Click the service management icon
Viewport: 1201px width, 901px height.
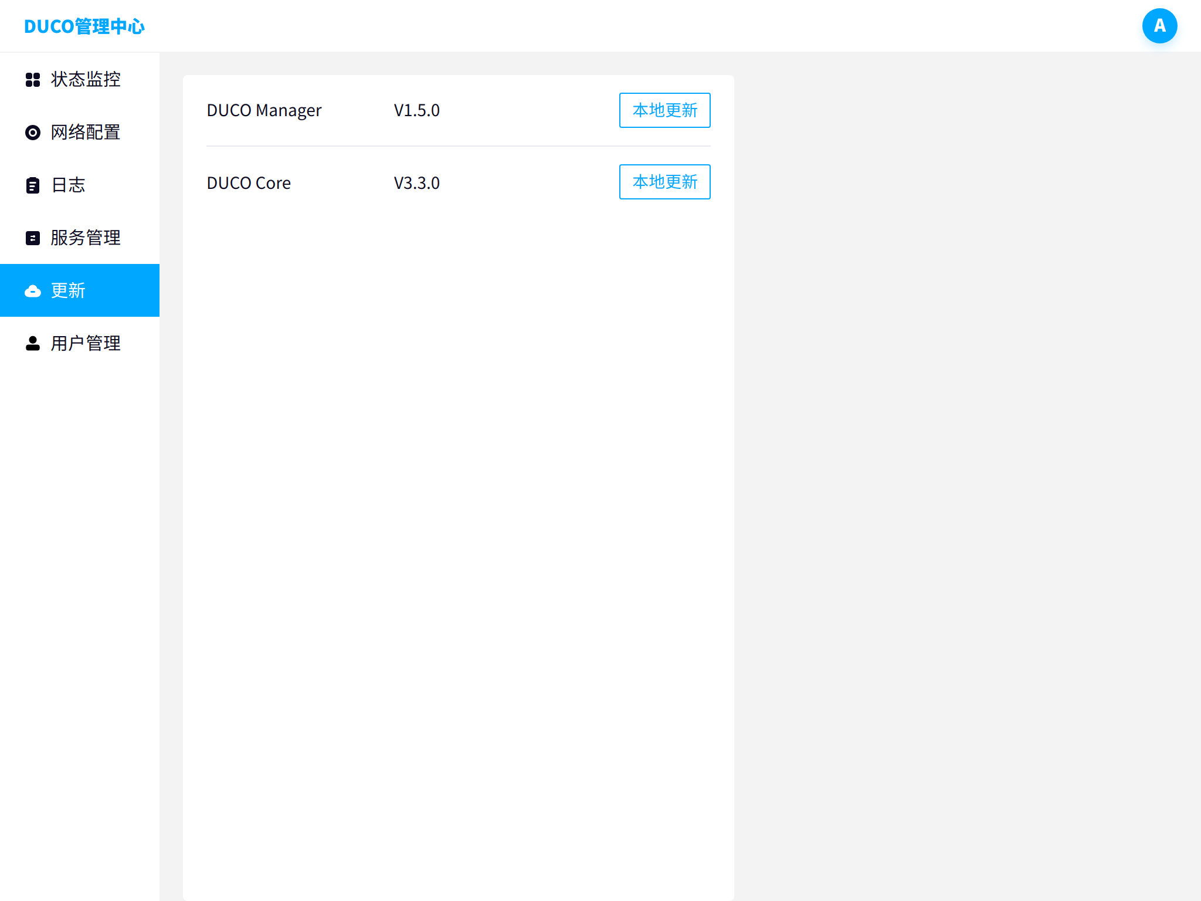[33, 238]
